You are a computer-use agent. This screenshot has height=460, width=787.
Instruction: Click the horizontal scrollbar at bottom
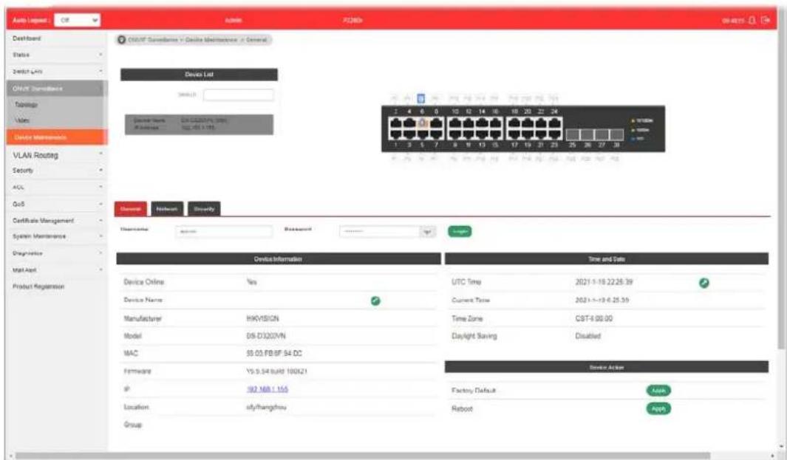(362, 456)
